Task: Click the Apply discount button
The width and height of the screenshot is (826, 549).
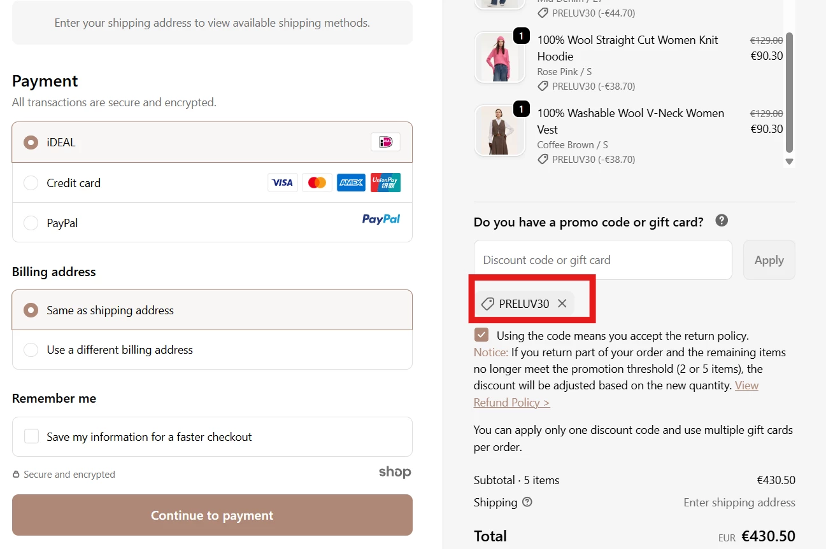Action: (769, 260)
